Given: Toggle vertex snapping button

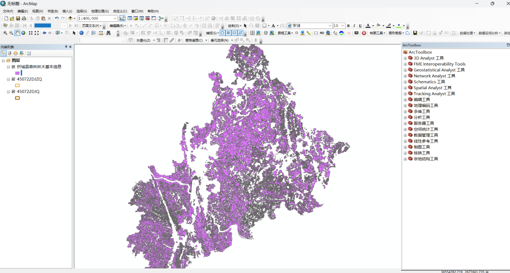Looking at the screenshot, I should click(234, 33).
